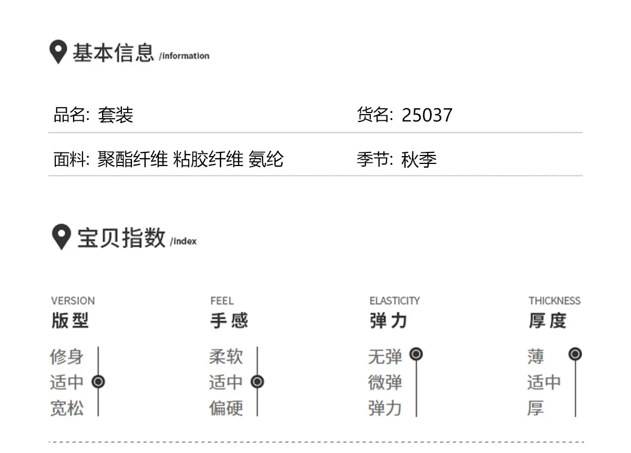This screenshot has height=453, width=631.
Task: Click the location pin beside 基本信息
Action: pos(58,52)
